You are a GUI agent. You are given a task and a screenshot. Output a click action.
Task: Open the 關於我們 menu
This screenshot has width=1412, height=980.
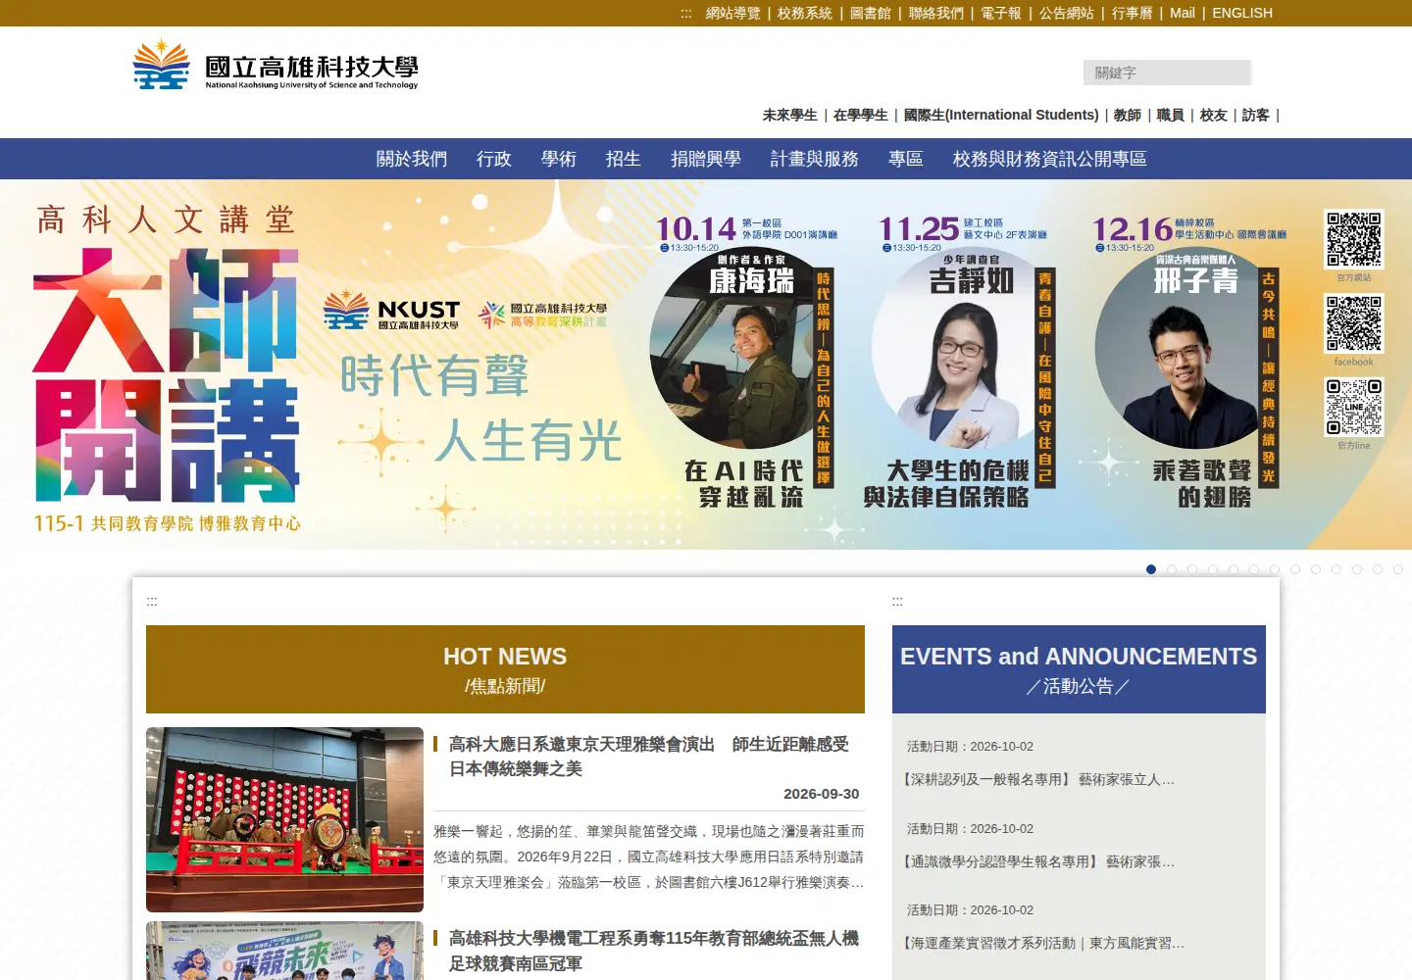[412, 159]
